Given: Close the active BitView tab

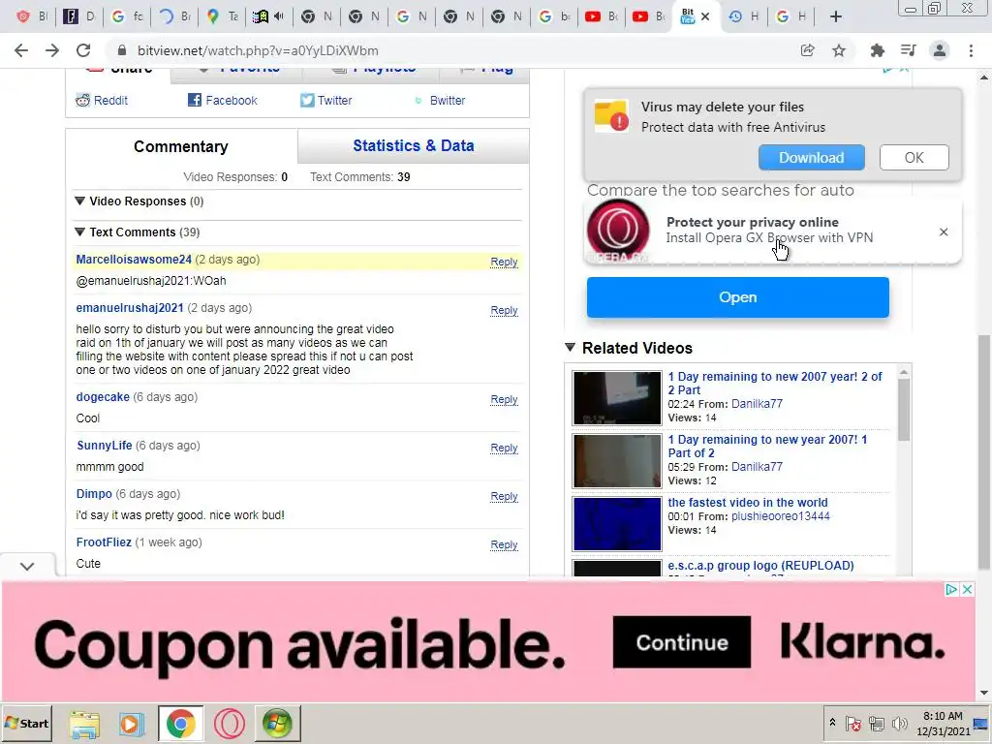Looking at the screenshot, I should coord(706,16).
